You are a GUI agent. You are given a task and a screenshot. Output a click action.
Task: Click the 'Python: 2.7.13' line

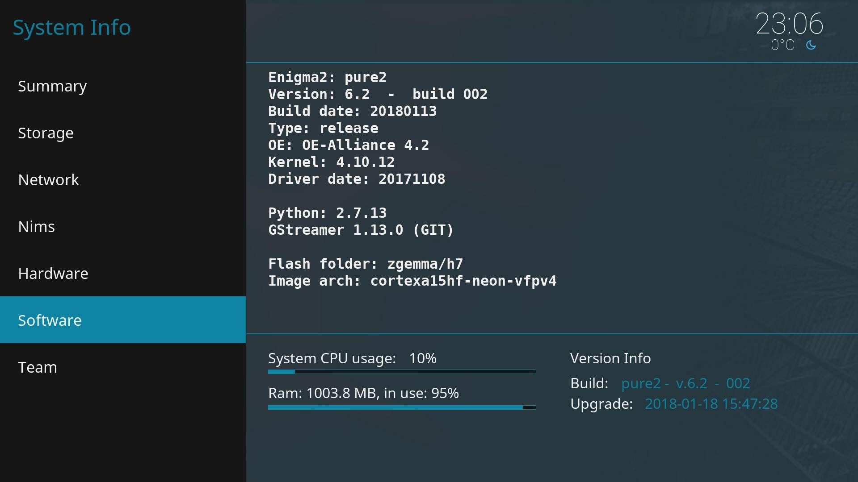(x=327, y=213)
